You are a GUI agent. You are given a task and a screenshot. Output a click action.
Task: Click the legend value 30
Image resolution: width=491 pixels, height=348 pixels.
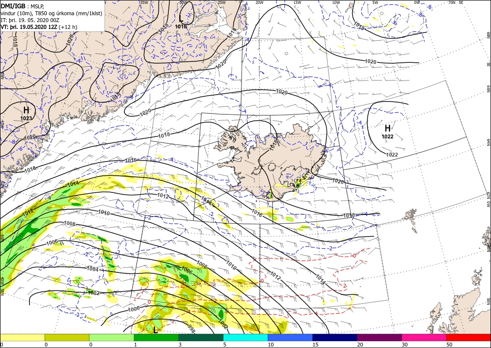[x=405, y=345]
